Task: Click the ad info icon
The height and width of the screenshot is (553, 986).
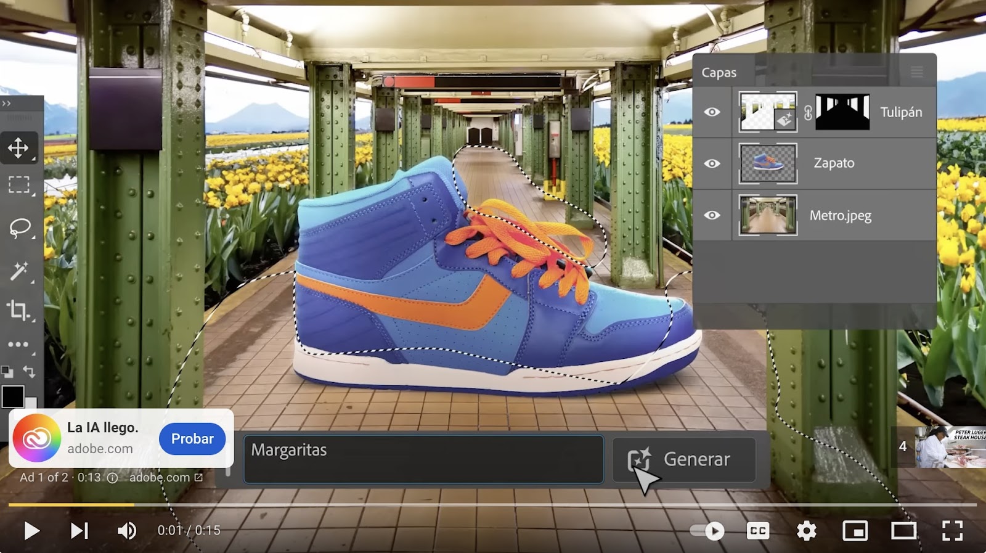Action: pyautogui.click(x=112, y=478)
